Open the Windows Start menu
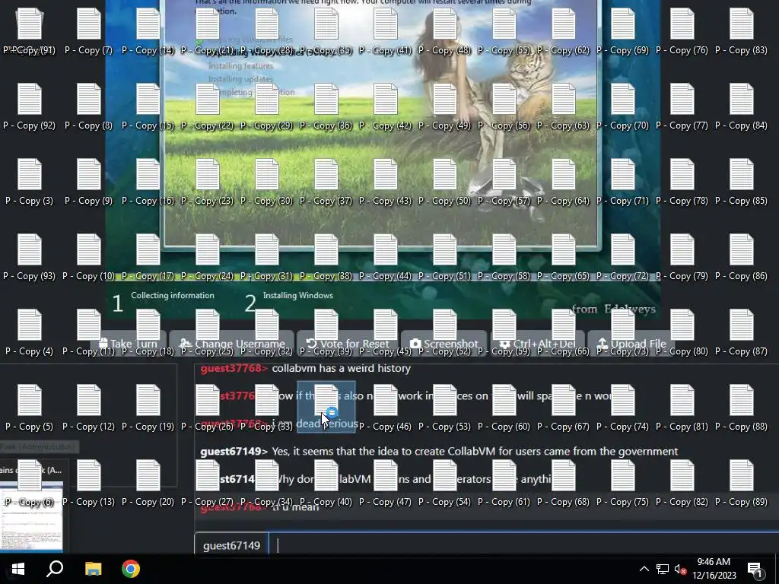779x584 pixels. (x=18, y=569)
